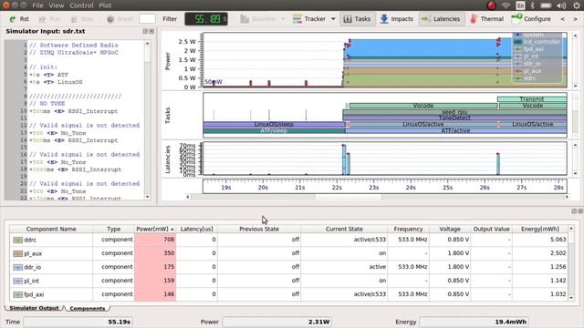Toggle the Tasks view button
Screen dimensions: 584x328
tap(357, 19)
